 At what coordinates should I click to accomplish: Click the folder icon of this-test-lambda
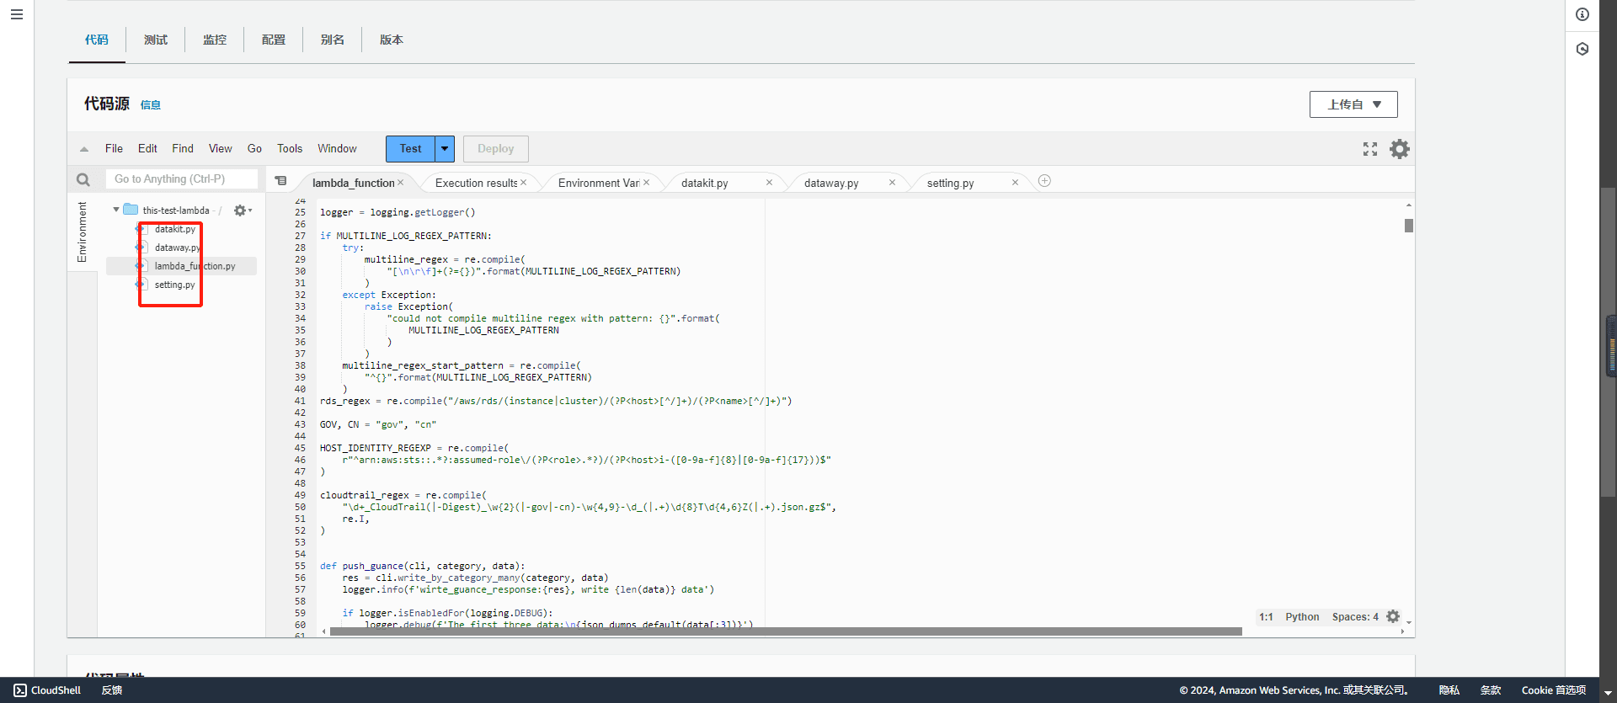pos(131,210)
